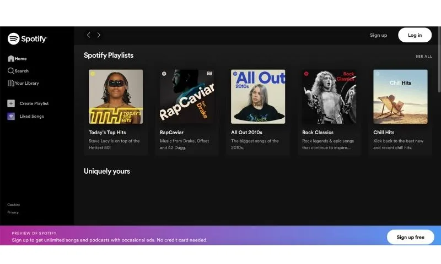The image size is (441, 264).
Task: Click the Create Playlist label
Action: click(x=34, y=103)
